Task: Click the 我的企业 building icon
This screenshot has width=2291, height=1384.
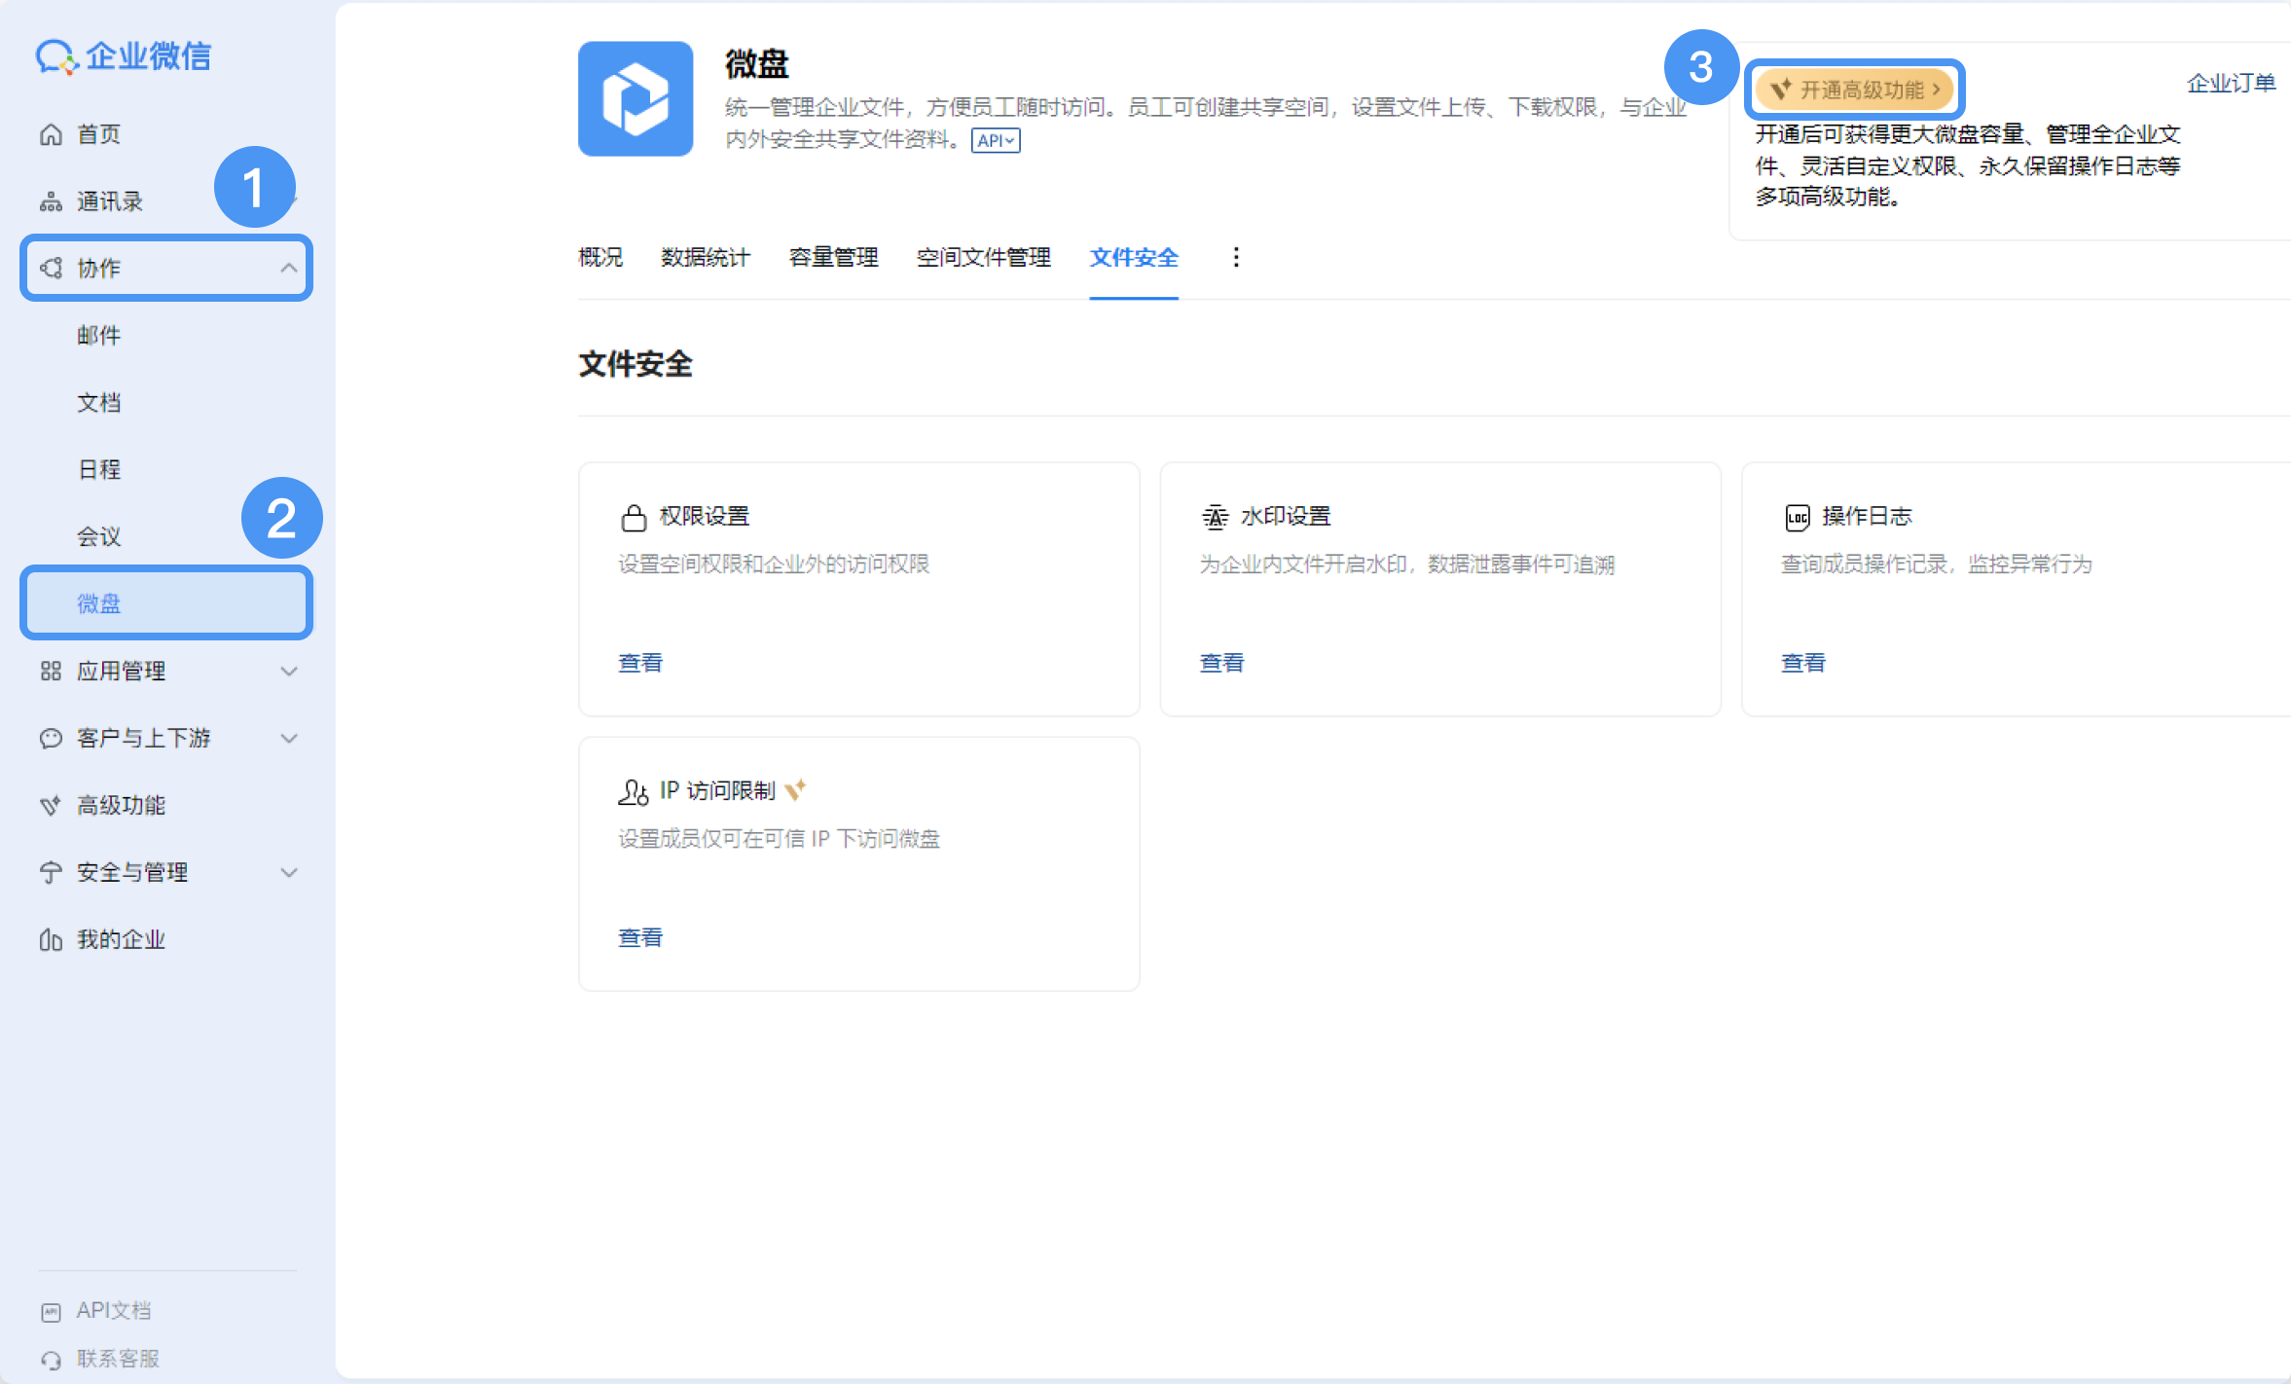Action: [x=51, y=939]
